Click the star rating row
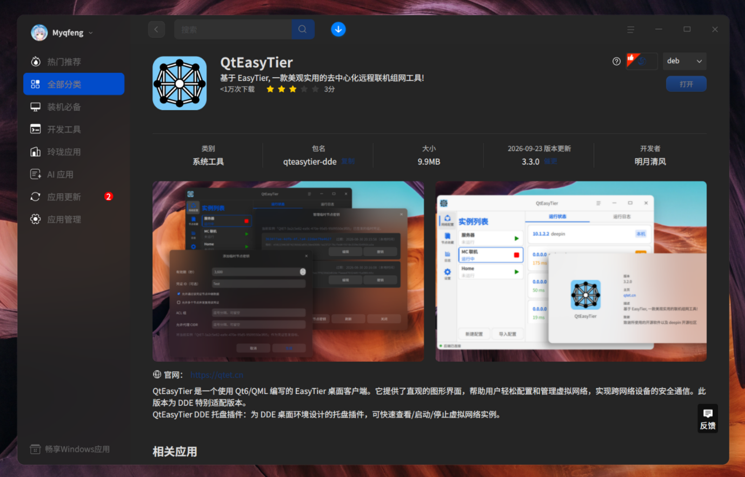The width and height of the screenshot is (745, 477). tap(292, 89)
